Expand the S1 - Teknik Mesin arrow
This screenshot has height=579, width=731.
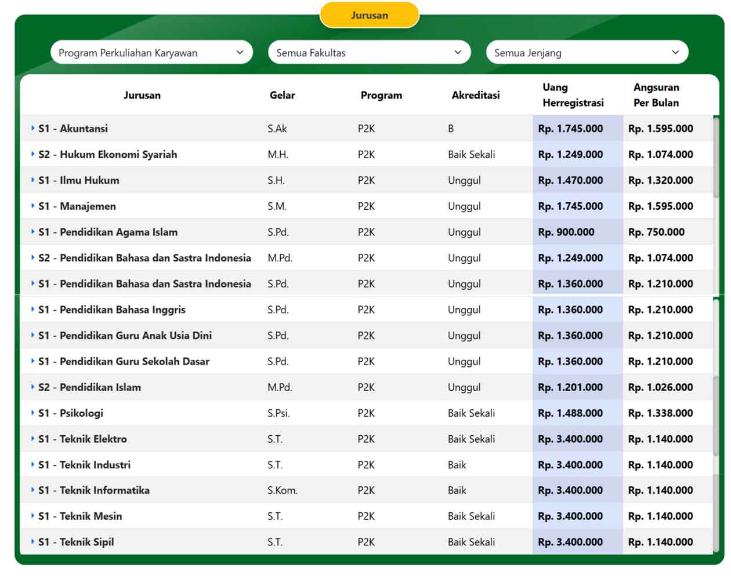coord(32,516)
